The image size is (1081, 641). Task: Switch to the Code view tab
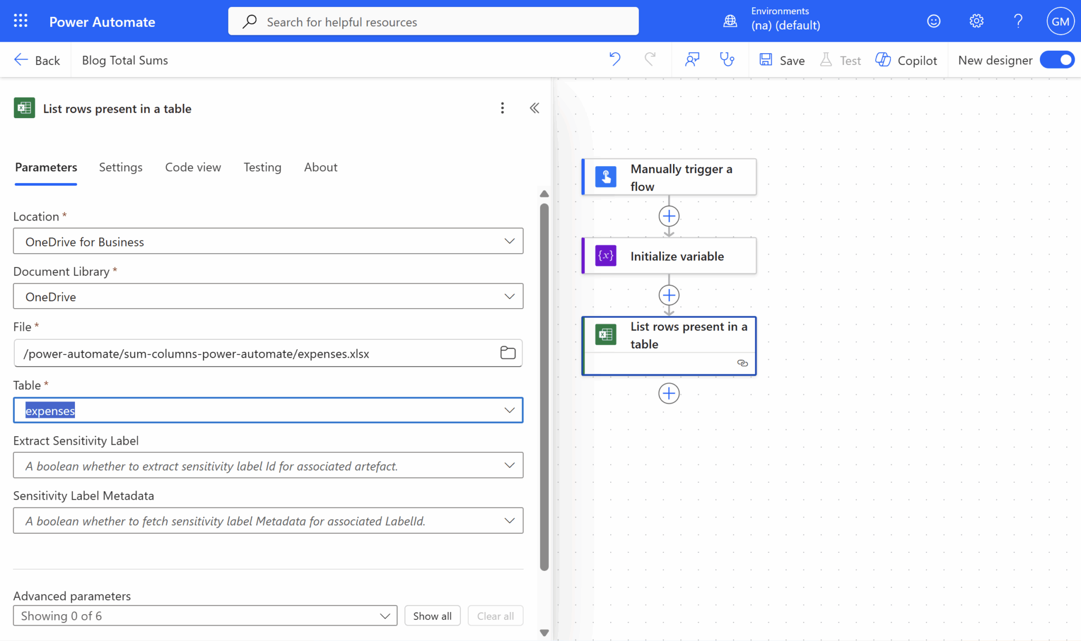[193, 167]
